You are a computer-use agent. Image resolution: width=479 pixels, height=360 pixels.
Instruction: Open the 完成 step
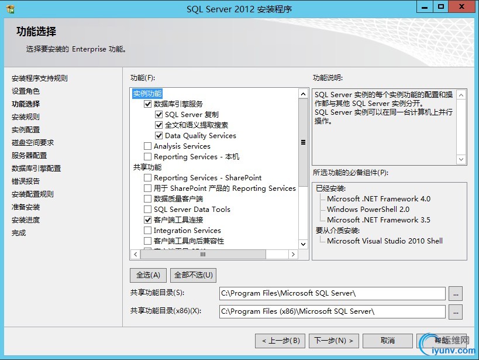[x=19, y=233]
